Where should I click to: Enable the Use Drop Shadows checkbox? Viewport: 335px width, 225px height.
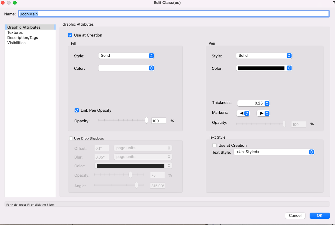[x=71, y=138]
